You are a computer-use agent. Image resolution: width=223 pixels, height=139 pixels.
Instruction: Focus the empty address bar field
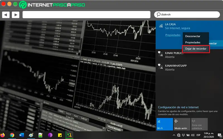(86, 15)
